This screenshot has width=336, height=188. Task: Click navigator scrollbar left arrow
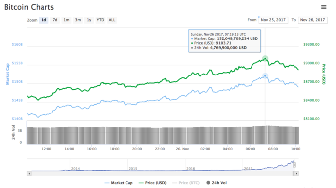pyautogui.click(x=29, y=174)
